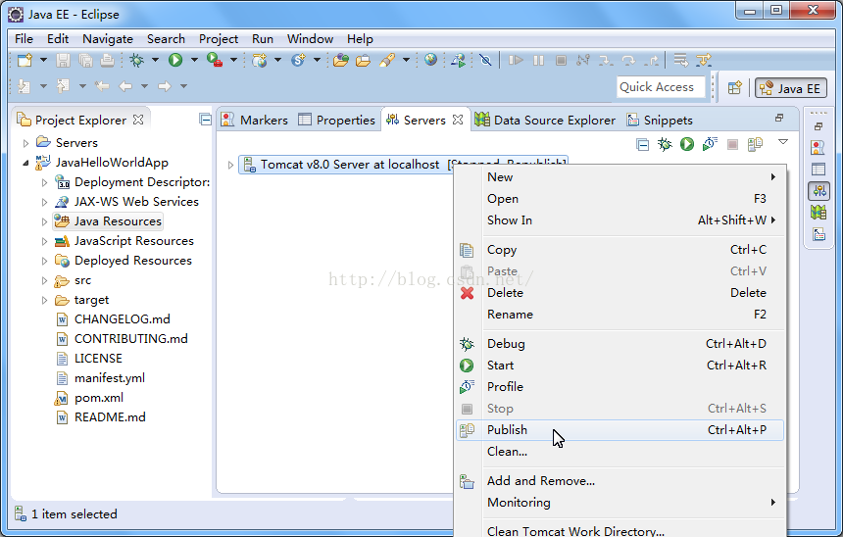843x537 pixels.
Task: Open the Debug dropdown arrow in main toolbar
Action: tap(156, 60)
